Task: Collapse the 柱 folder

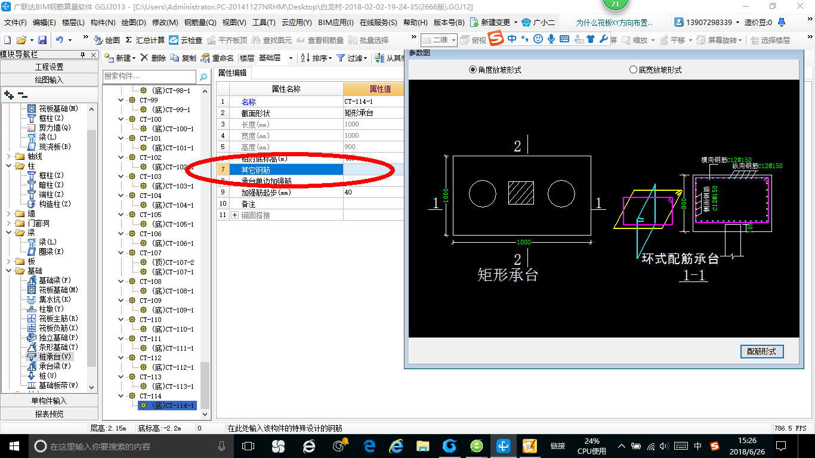Action: [x=8, y=166]
